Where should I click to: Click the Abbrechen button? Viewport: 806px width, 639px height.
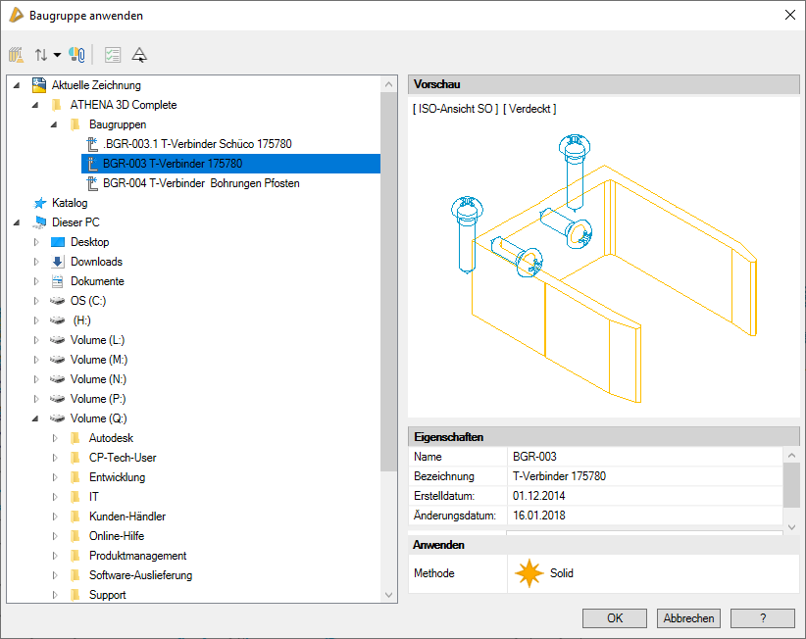coord(689,618)
